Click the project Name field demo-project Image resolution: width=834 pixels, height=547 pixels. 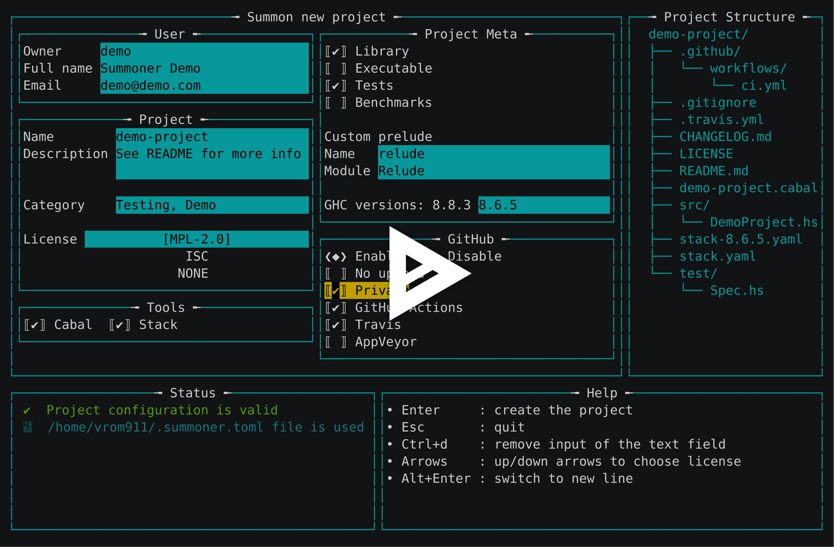pos(212,137)
